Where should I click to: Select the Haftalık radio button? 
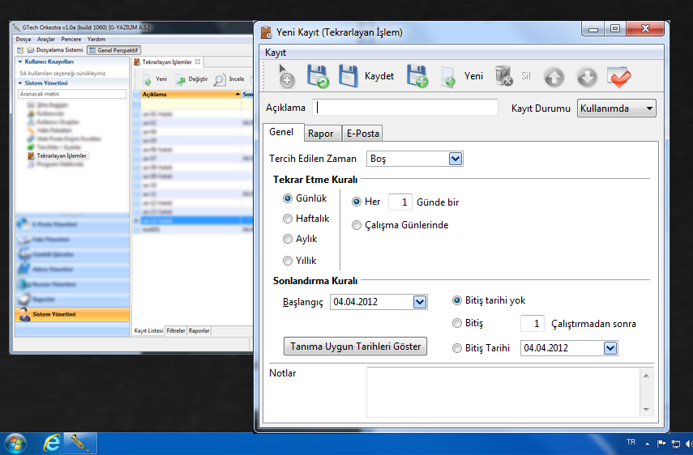tap(288, 219)
